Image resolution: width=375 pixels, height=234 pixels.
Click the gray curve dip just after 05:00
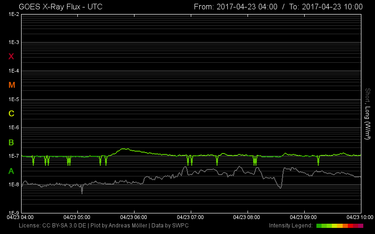pyautogui.click(x=82, y=190)
